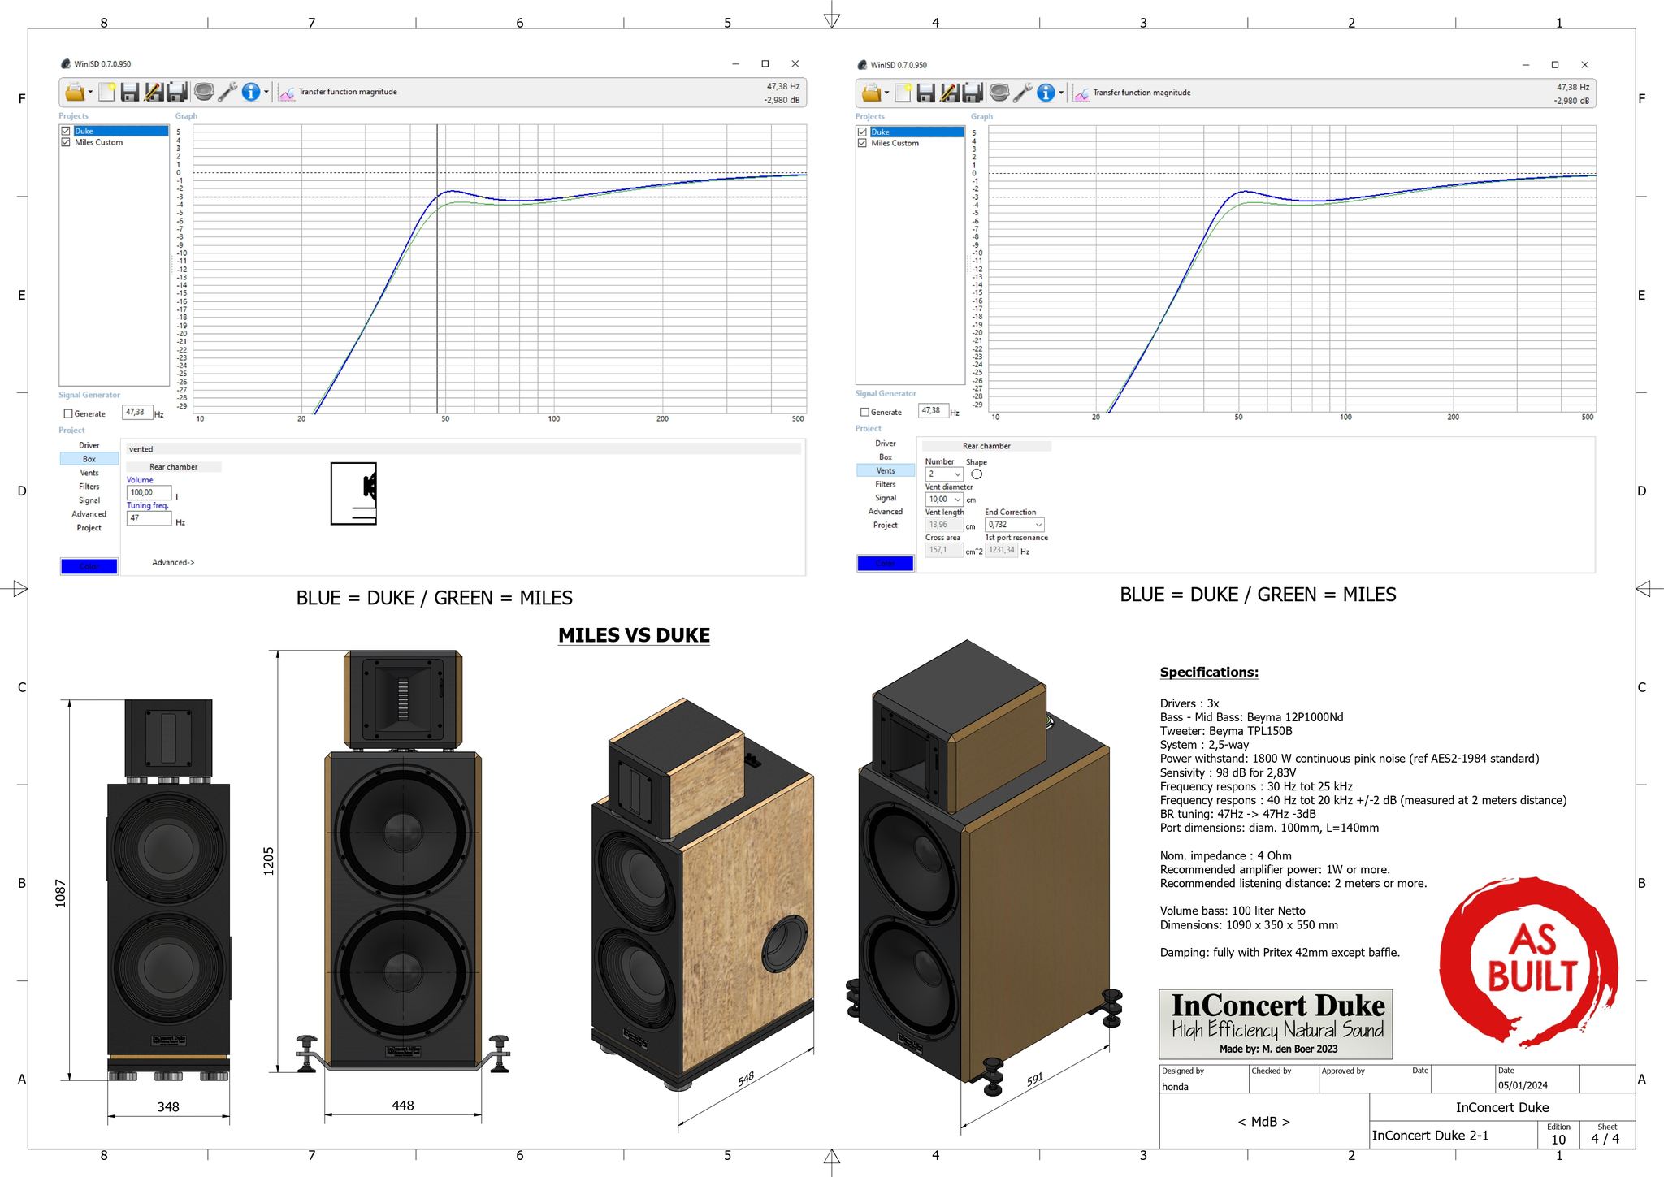Click blue info icon in right WinISD window
The height and width of the screenshot is (1177, 1664).
pos(1046,93)
